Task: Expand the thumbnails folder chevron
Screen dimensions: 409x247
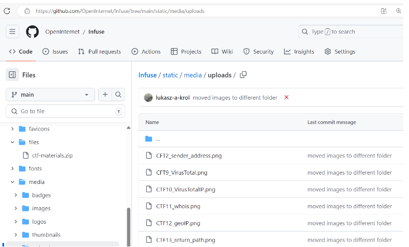Action: (16, 235)
